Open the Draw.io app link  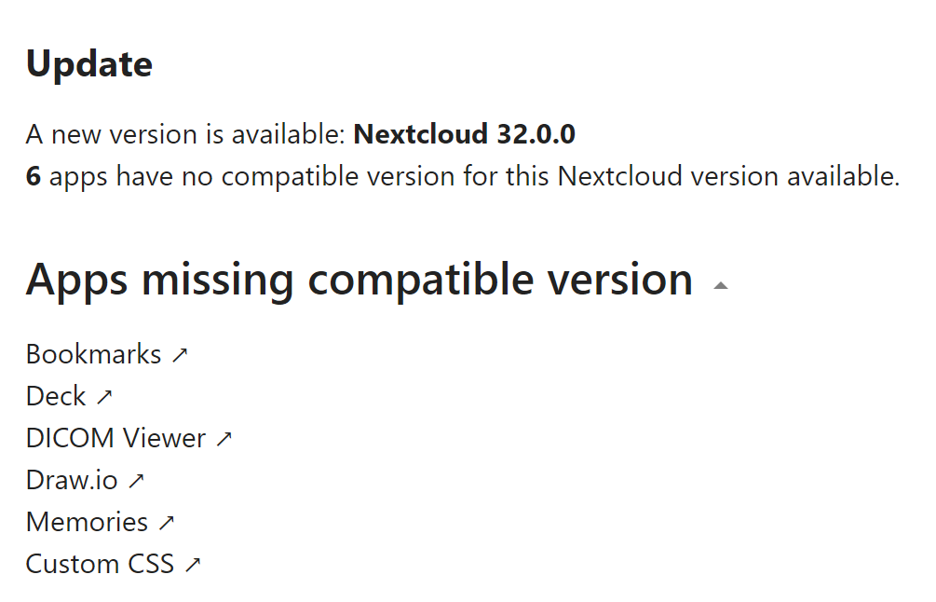point(72,480)
